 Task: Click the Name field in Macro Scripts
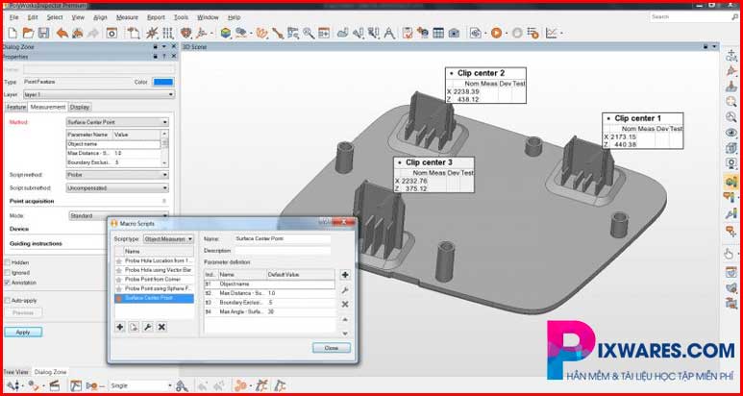click(283, 238)
